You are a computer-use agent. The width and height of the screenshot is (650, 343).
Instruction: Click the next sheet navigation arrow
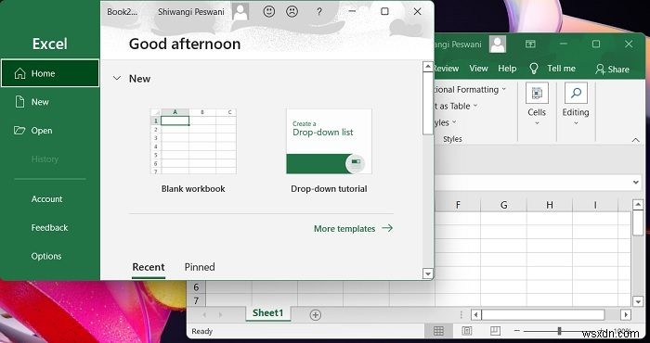220,315
